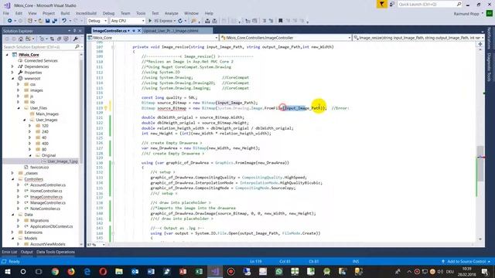Select HomeController.cs in the tree
This screenshot has width=495, height=278.
(x=46, y=191)
